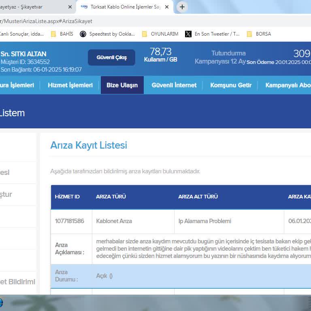Click the ARIZA ALT TÜRÜ column header
The height and width of the screenshot is (311, 311).
pos(198,196)
